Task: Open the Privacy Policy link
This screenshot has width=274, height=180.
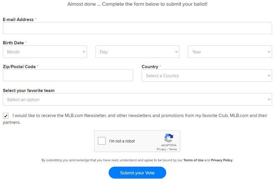Action: (221, 160)
